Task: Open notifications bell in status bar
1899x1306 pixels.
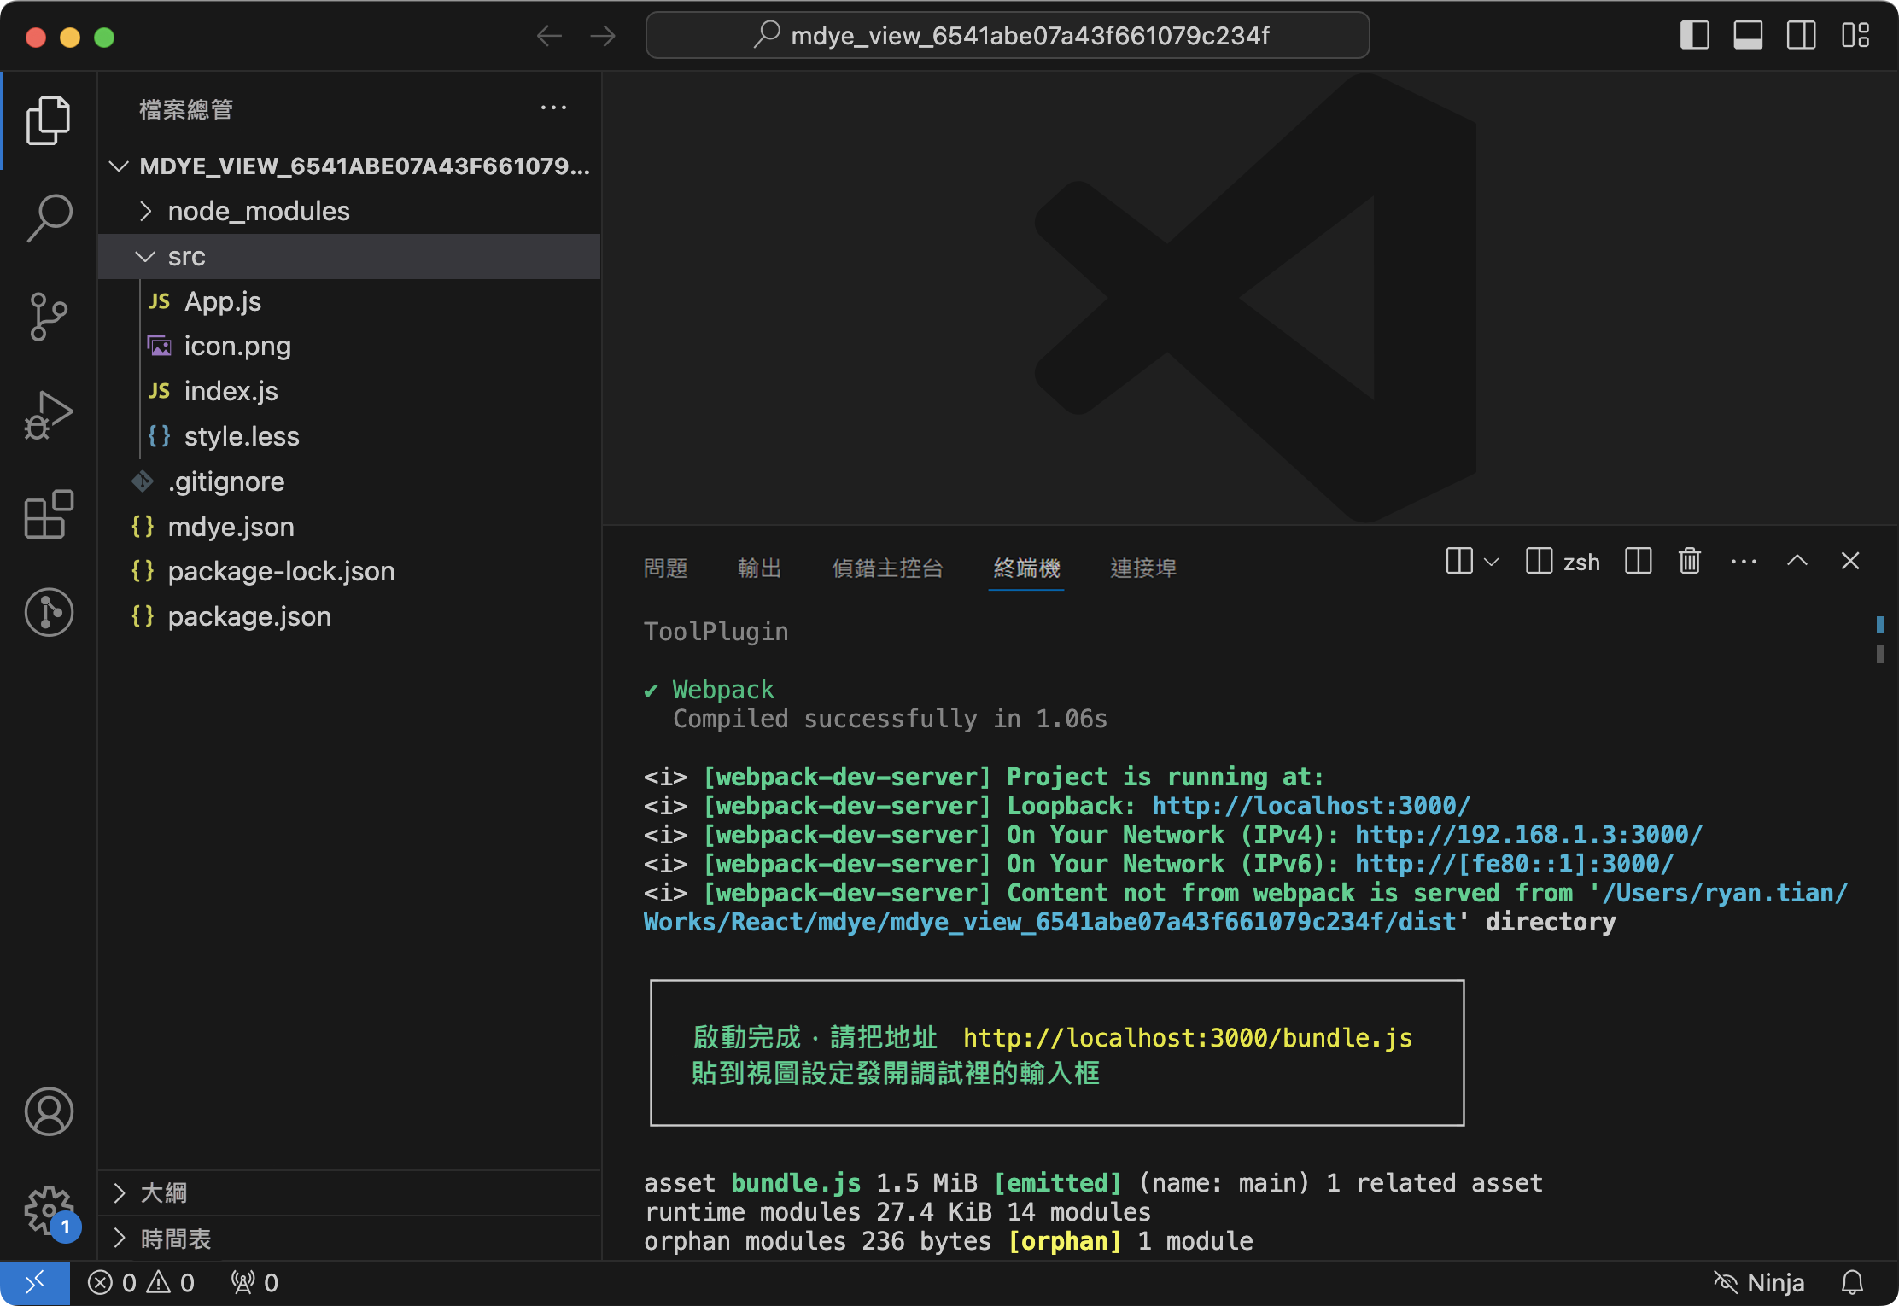Action: [1852, 1283]
